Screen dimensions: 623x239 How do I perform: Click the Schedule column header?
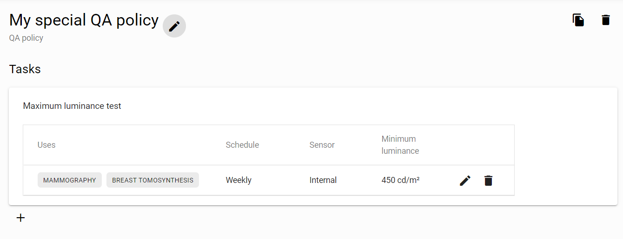click(x=242, y=145)
